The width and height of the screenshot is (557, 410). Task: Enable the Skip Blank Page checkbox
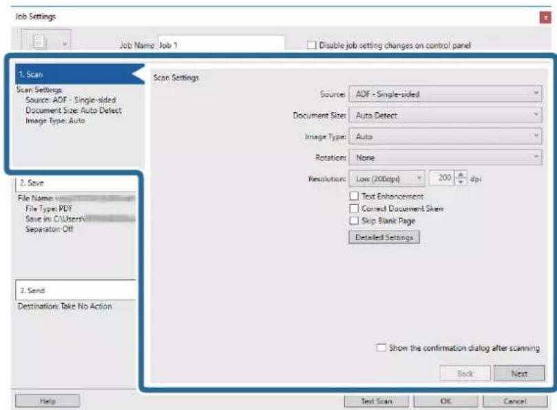tap(354, 220)
